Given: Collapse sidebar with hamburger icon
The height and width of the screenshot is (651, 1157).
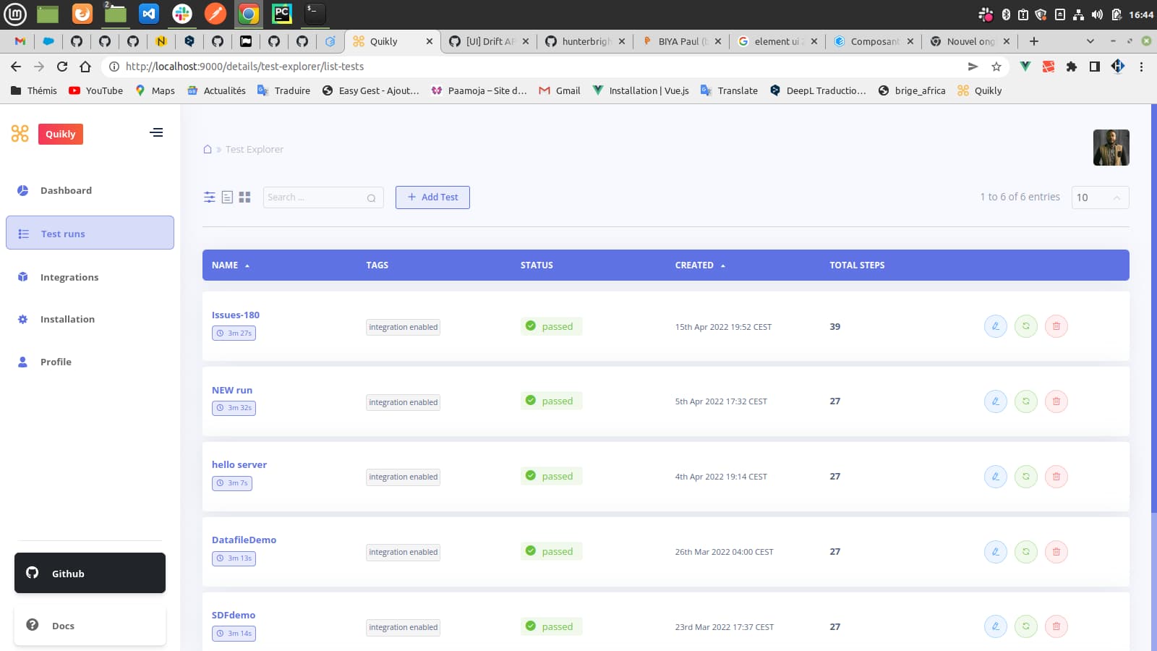Looking at the screenshot, I should [x=156, y=132].
